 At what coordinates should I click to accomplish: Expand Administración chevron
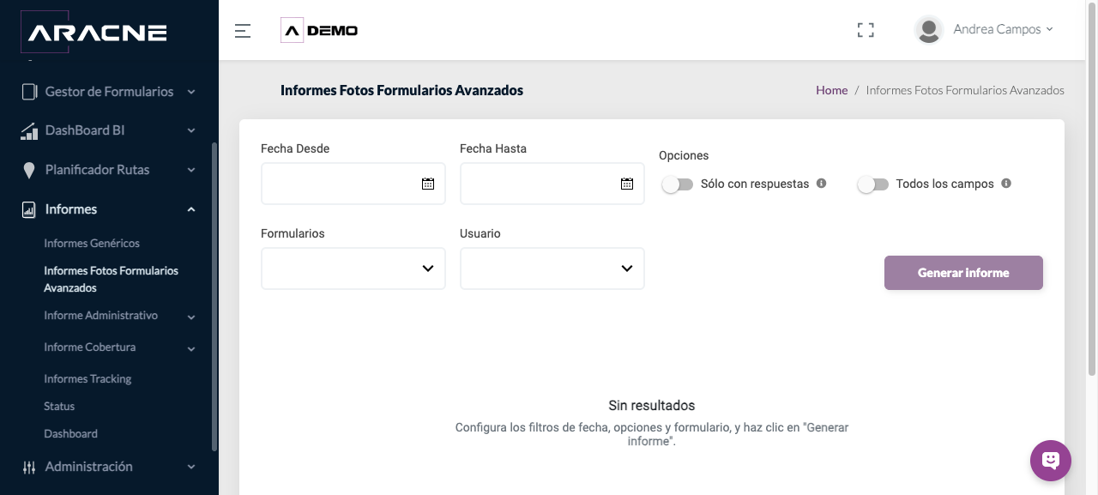pos(191,467)
